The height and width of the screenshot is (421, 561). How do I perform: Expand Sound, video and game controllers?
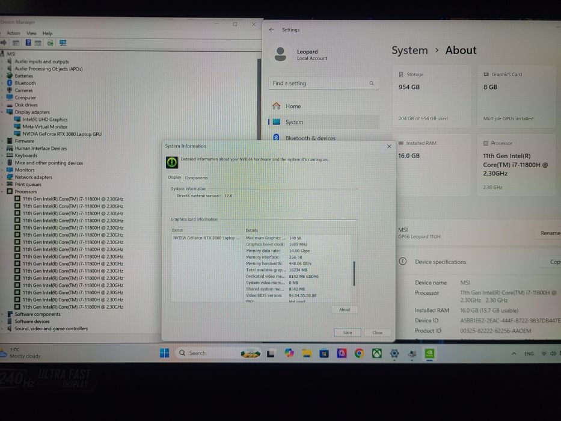3,328
